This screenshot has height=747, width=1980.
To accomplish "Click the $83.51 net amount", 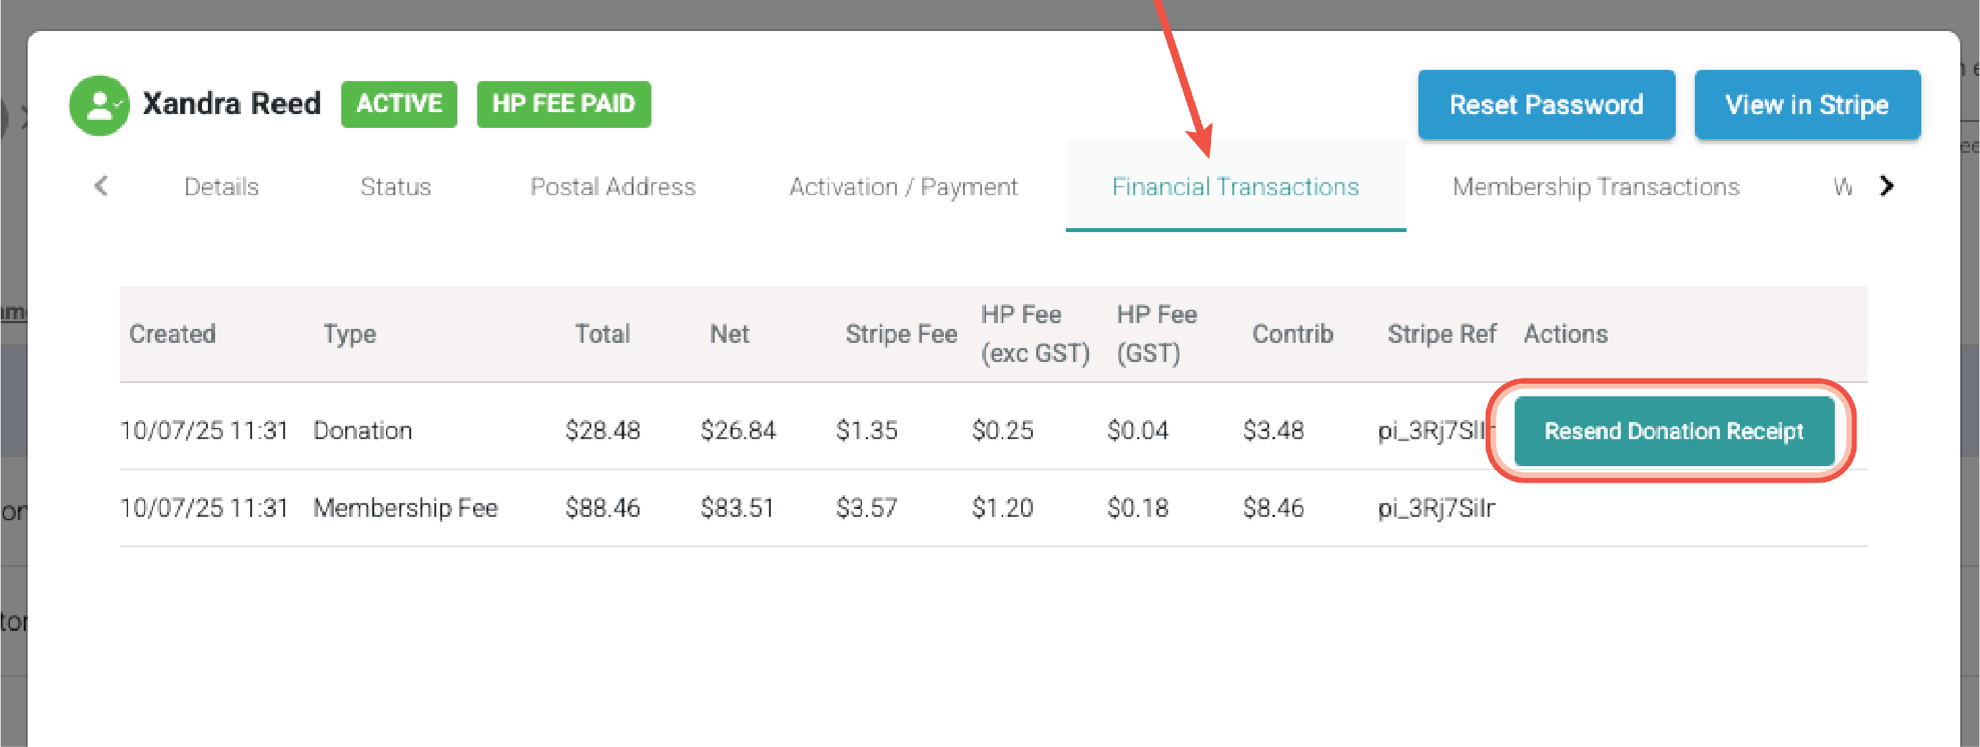I will (737, 508).
